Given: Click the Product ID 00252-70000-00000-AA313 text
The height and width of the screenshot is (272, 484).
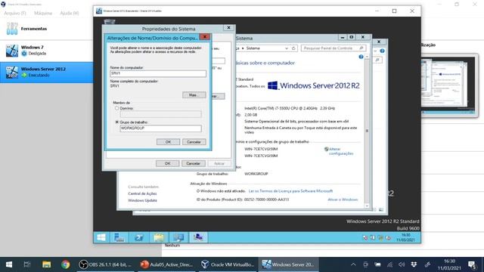Looking at the screenshot, I should [266, 199].
